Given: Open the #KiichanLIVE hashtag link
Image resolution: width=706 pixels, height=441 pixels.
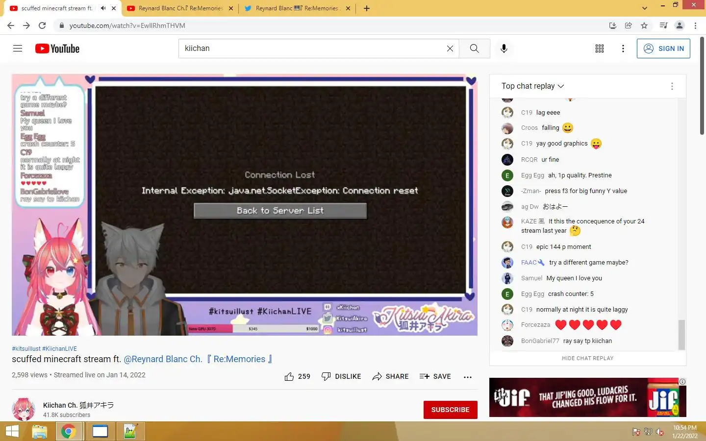Looking at the screenshot, I should point(59,349).
